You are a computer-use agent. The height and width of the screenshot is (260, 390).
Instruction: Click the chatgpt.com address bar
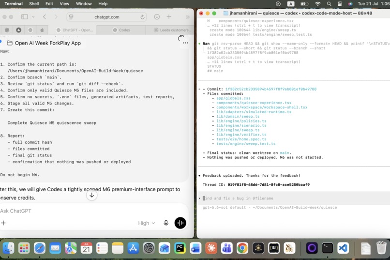pyautogui.click(x=106, y=17)
